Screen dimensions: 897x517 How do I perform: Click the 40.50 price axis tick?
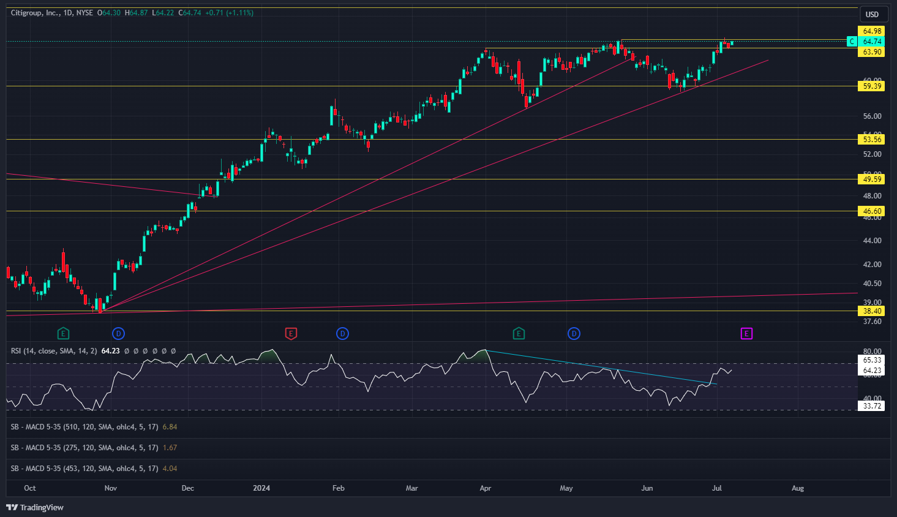click(872, 284)
